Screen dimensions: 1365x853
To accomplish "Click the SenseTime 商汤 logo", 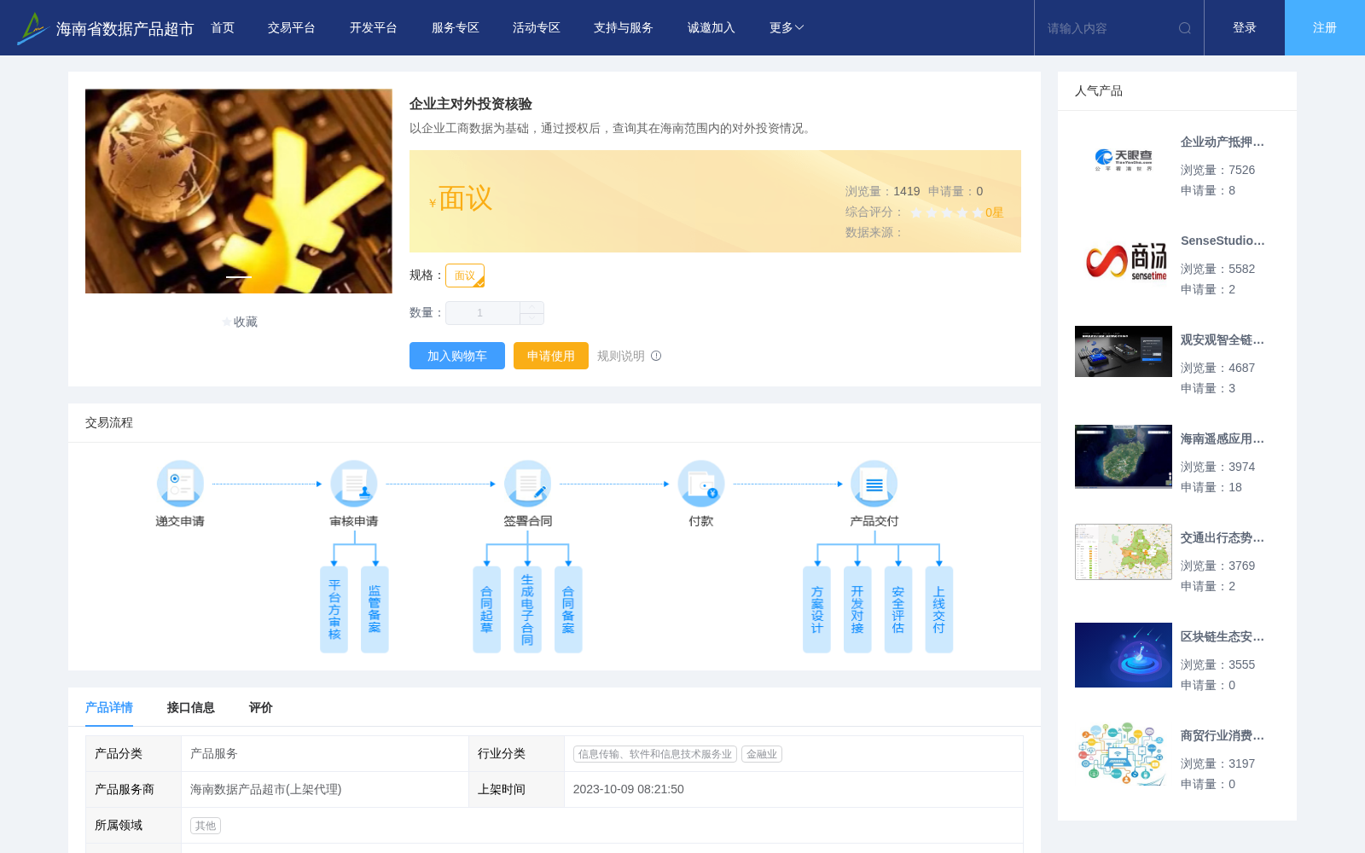I will pos(1124,259).
